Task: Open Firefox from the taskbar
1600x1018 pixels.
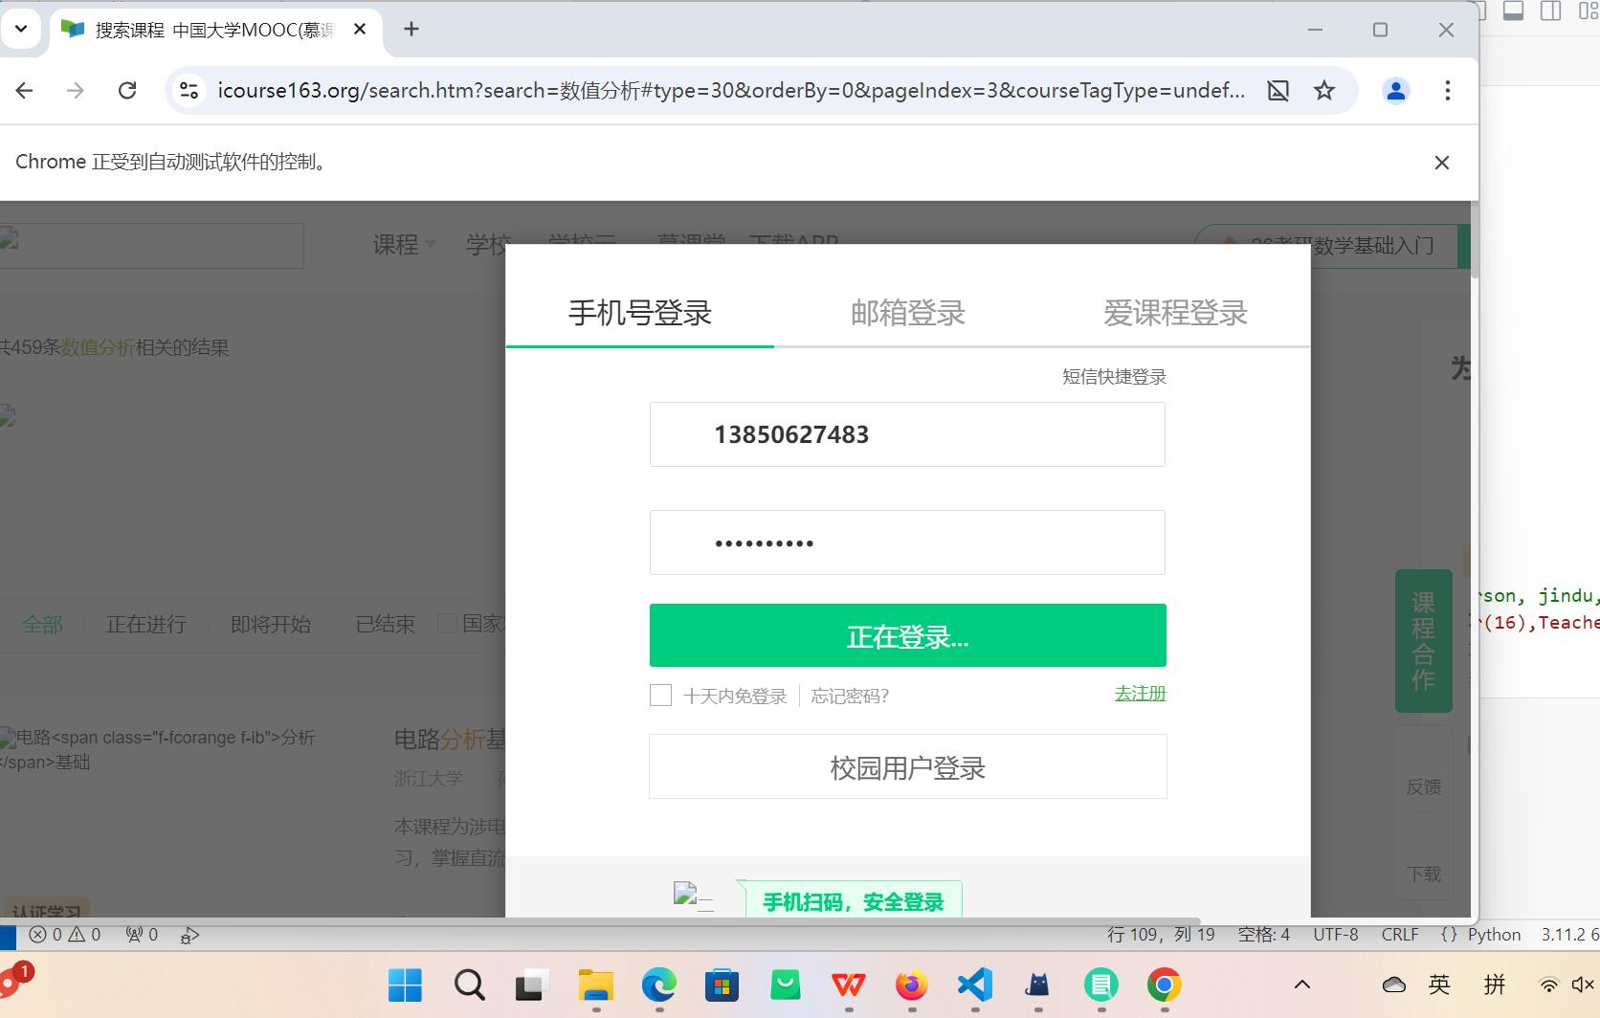Action: 911,985
